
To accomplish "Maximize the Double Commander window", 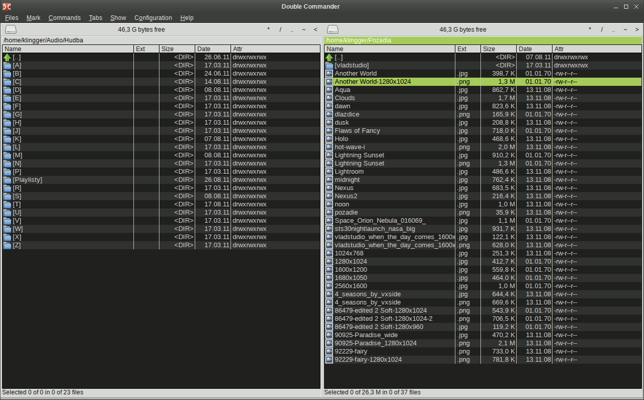I will pyautogui.click(x=626, y=6).
